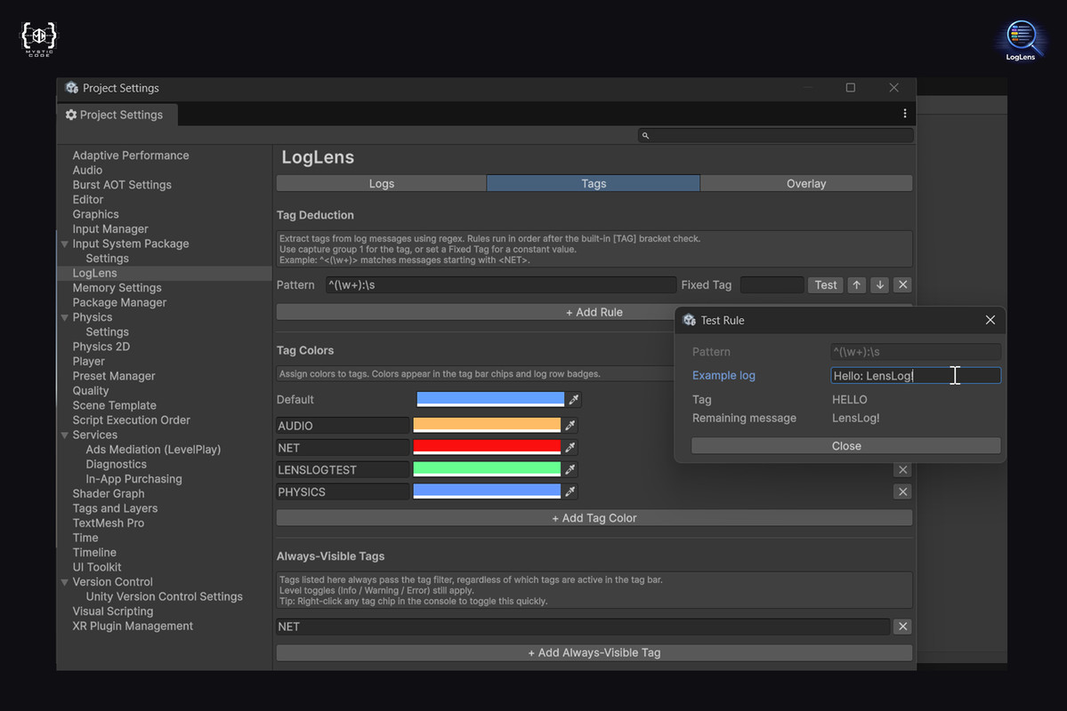Screen dimensions: 1067x711
Task: Click the settings search field
Action: (x=776, y=135)
